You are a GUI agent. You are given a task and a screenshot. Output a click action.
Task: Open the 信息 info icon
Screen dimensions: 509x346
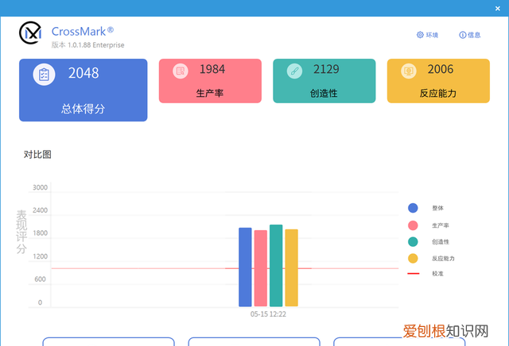click(x=462, y=35)
